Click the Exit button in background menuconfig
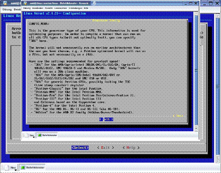This screenshot has height=173, width=221. pos(105,148)
